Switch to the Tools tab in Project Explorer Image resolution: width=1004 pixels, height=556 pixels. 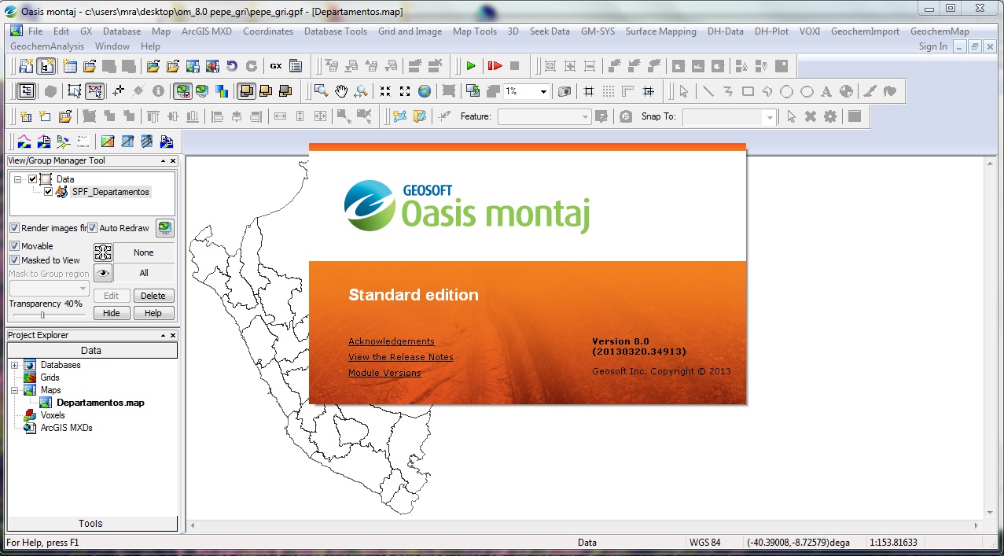91,523
